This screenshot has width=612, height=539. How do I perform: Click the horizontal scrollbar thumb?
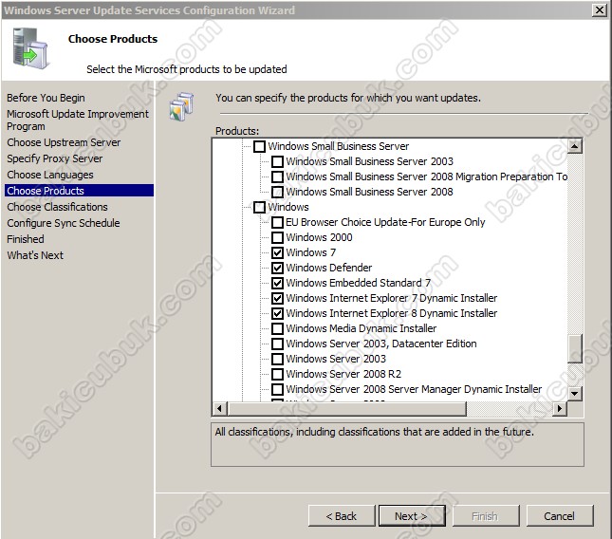[346, 409]
